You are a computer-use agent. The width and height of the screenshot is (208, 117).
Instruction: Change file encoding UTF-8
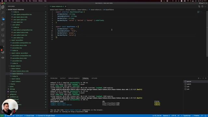pyautogui.click(x=174, y=116)
